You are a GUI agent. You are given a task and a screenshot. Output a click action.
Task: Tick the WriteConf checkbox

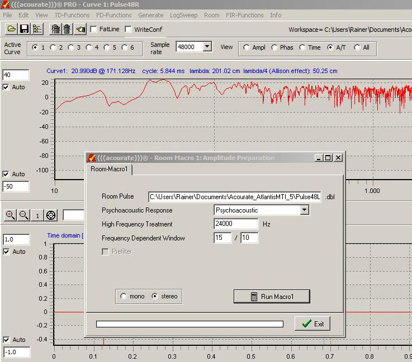point(129,29)
